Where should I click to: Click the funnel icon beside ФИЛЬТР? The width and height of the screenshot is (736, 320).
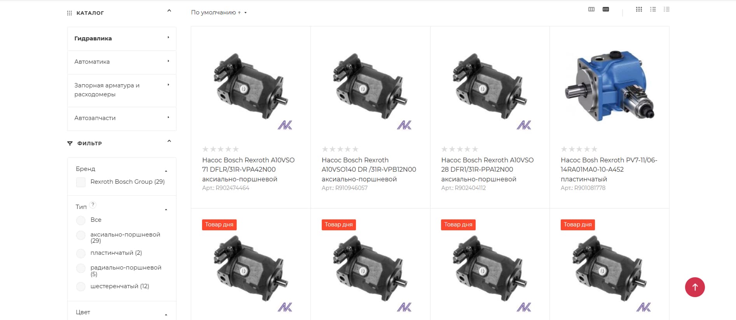70,143
